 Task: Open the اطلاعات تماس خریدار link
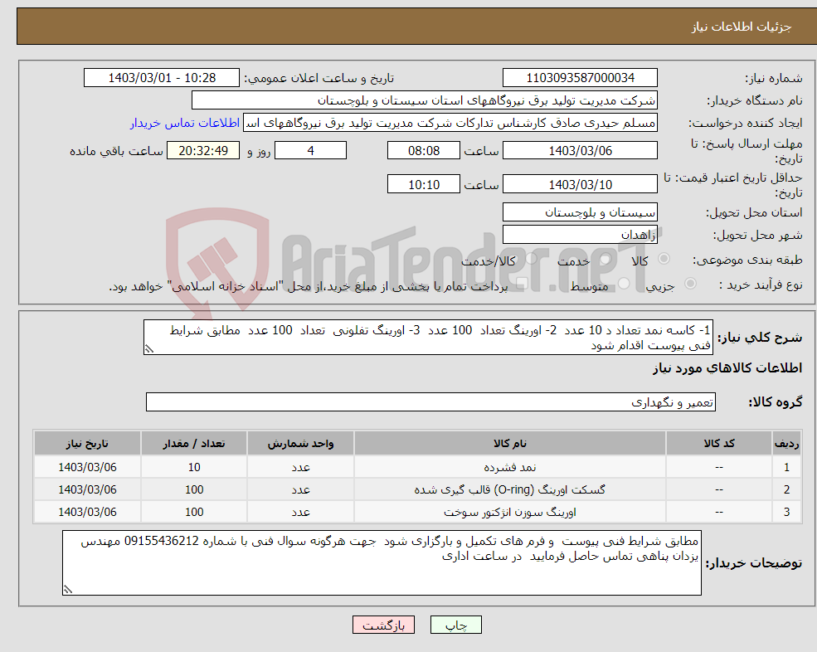(185, 123)
